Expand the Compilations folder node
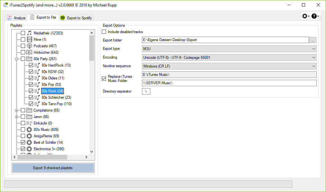Viewport: 326px width, 192px height. 16,110
